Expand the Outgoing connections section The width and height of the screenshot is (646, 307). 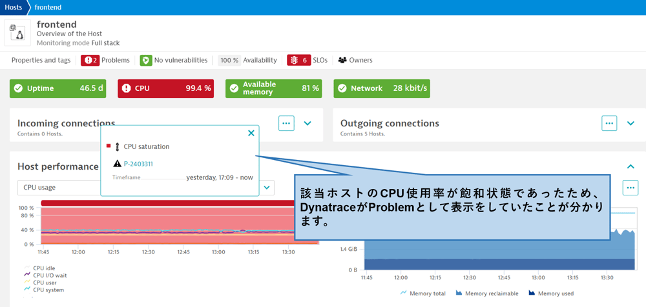(x=630, y=123)
